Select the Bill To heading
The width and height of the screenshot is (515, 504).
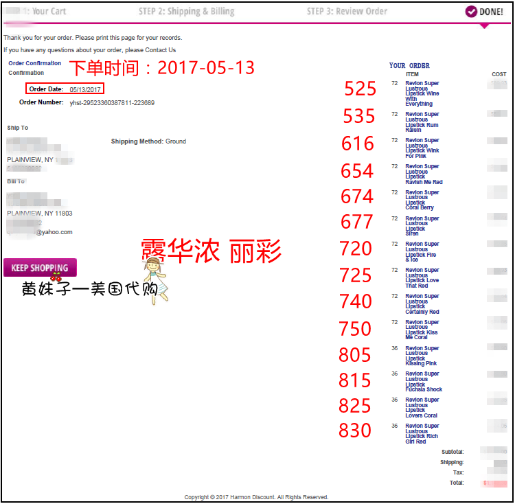point(16,181)
